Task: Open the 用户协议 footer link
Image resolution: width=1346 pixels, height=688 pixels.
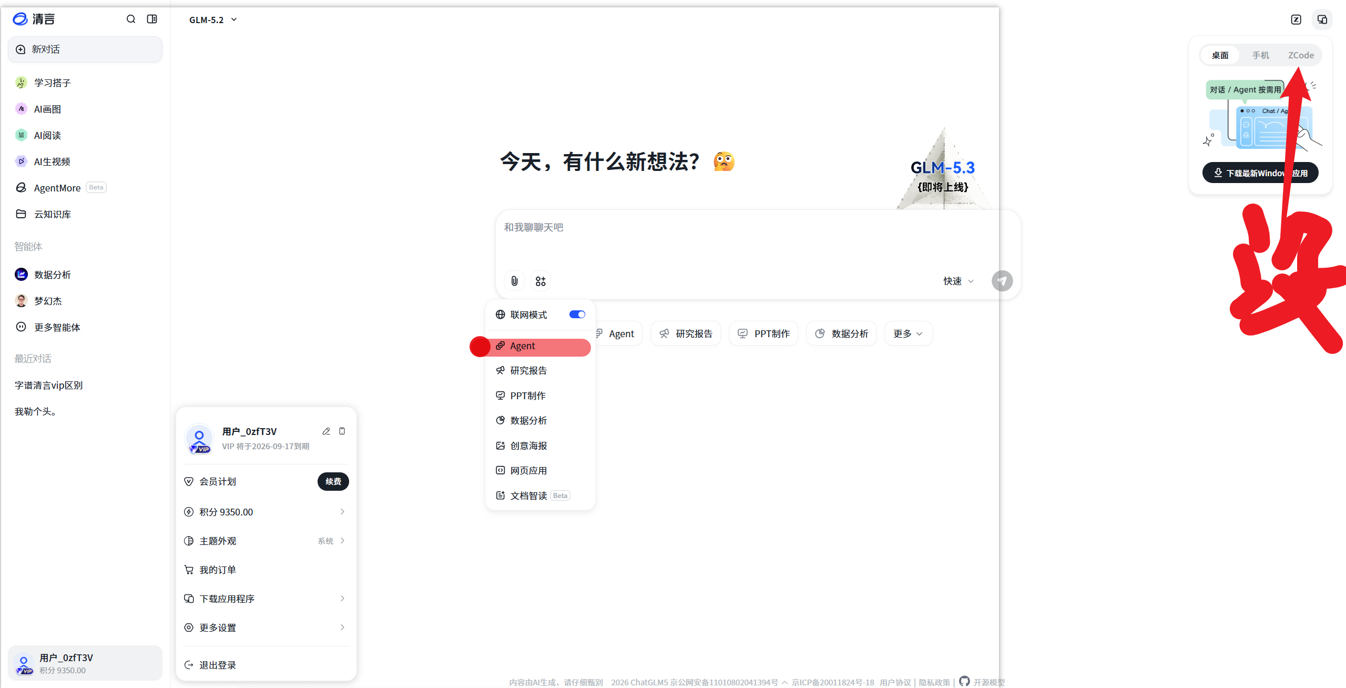Action: [895, 683]
